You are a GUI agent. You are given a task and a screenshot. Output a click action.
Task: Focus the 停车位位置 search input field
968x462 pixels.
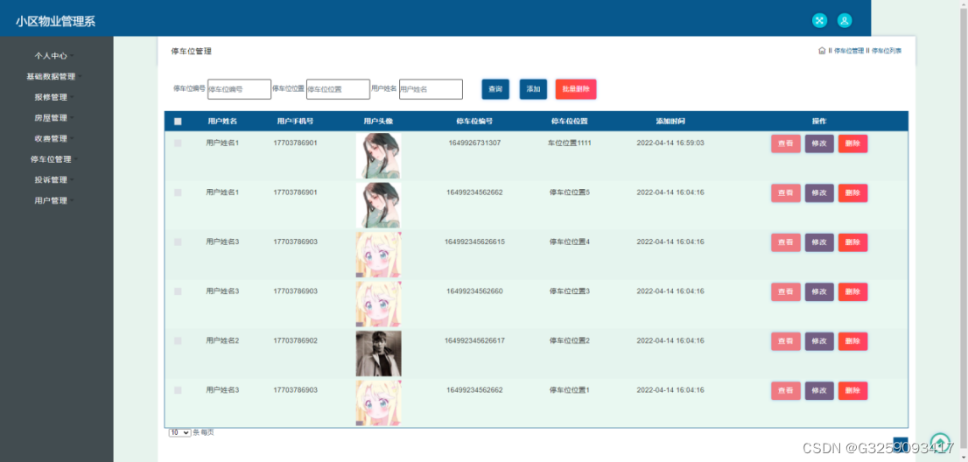pyautogui.click(x=339, y=89)
